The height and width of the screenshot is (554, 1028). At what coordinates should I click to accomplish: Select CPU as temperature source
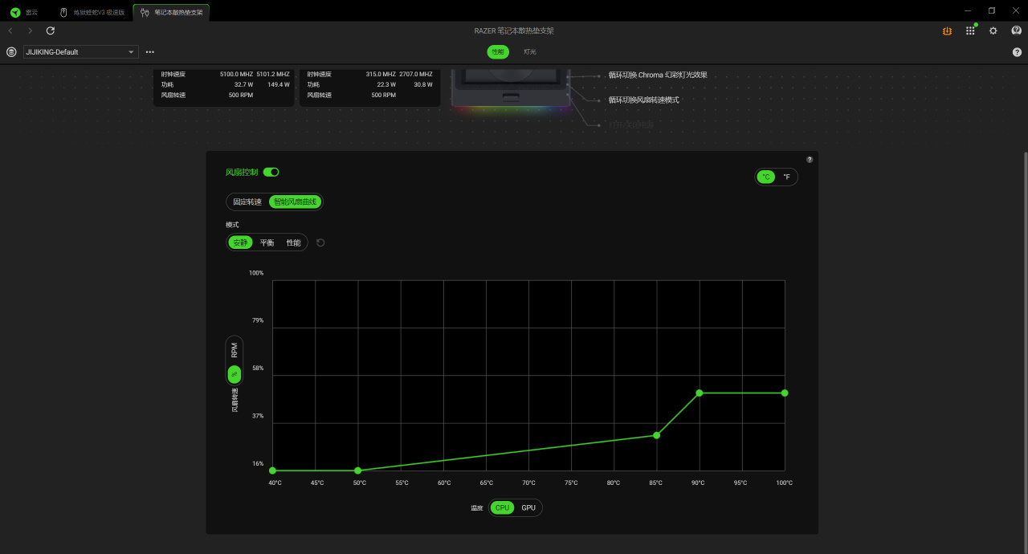pos(502,507)
